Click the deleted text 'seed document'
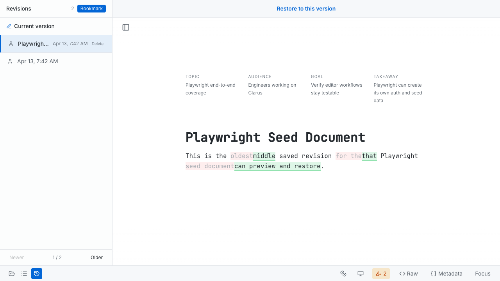The width and height of the screenshot is (500, 281). coord(210,166)
